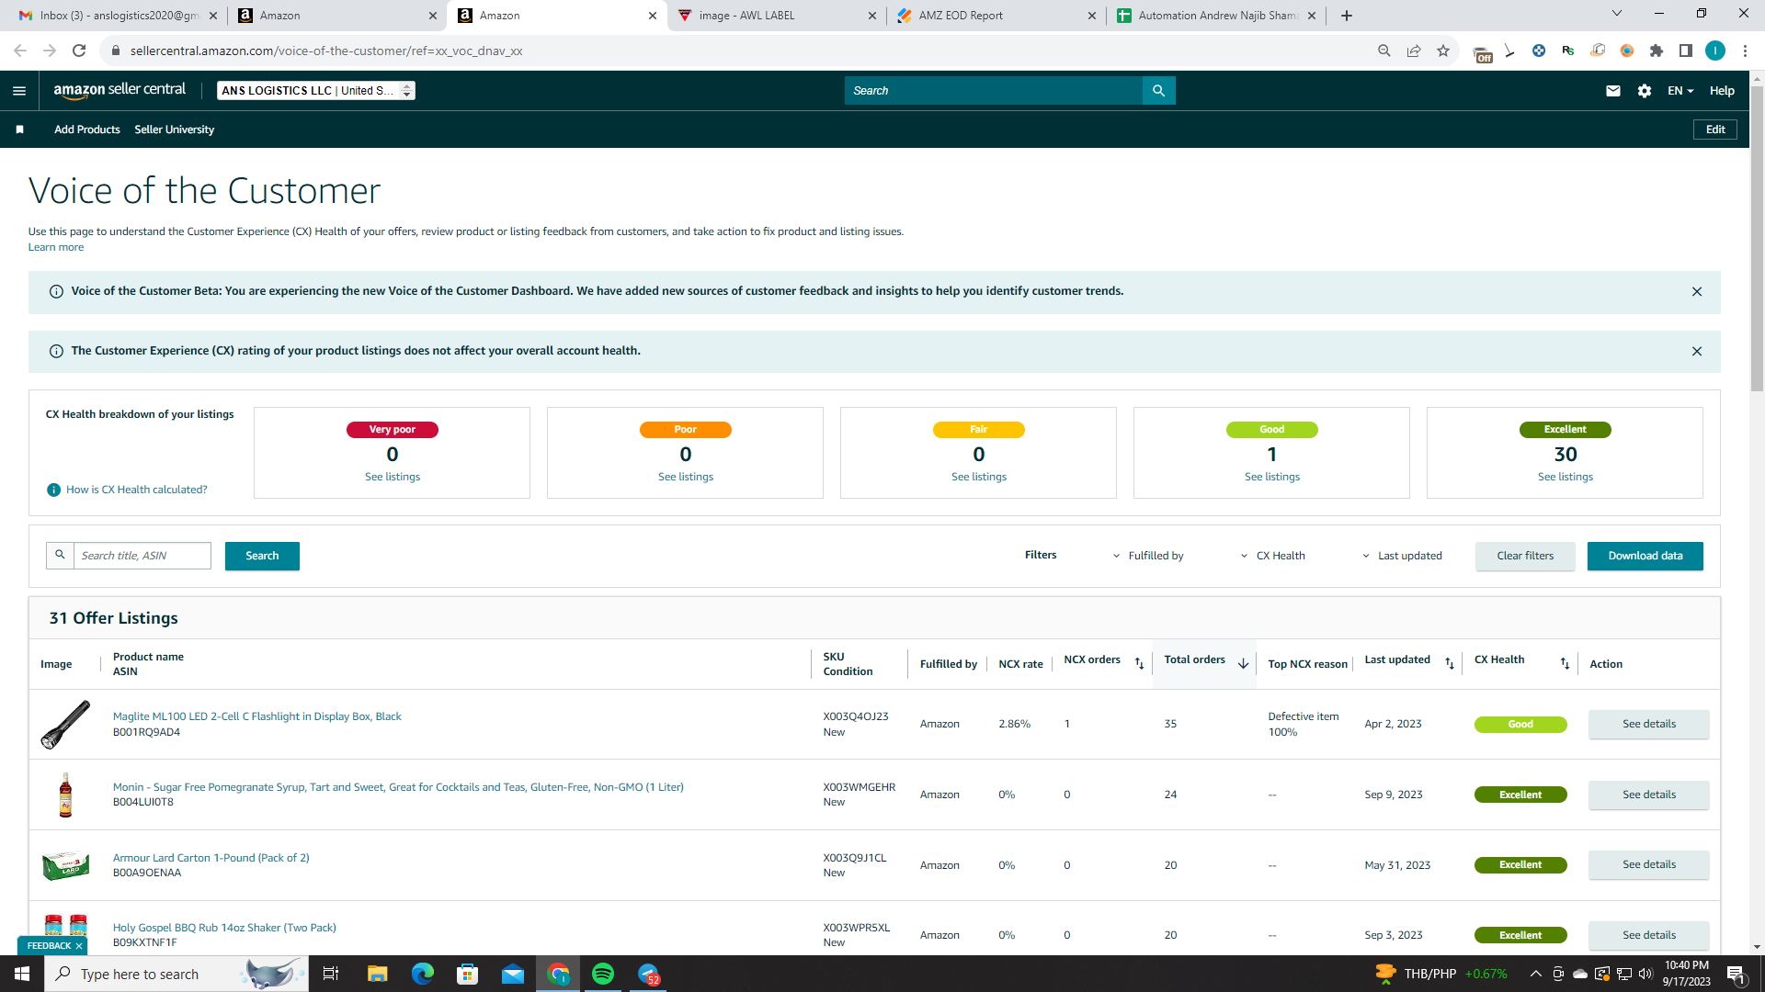Open File Explorer from the taskbar

377,974
